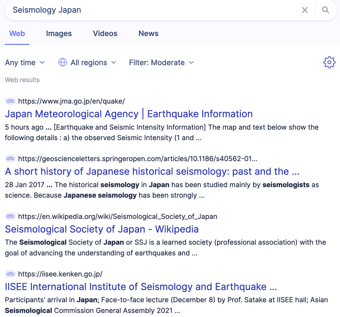Click mask icon next to Wikipedia URL
340x317 pixels.
coord(11,216)
